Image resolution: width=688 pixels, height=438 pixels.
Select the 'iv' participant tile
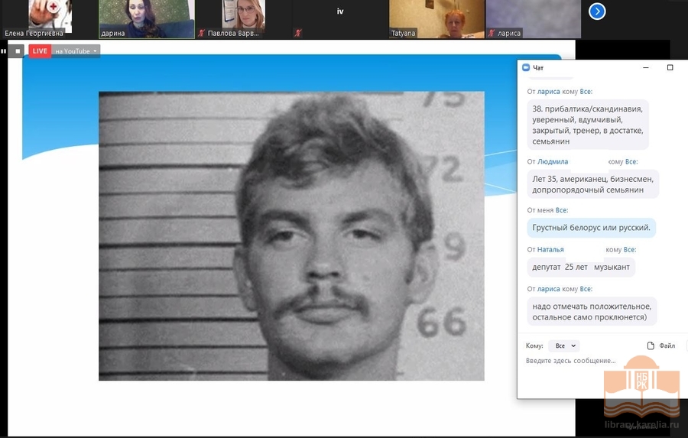click(x=340, y=19)
